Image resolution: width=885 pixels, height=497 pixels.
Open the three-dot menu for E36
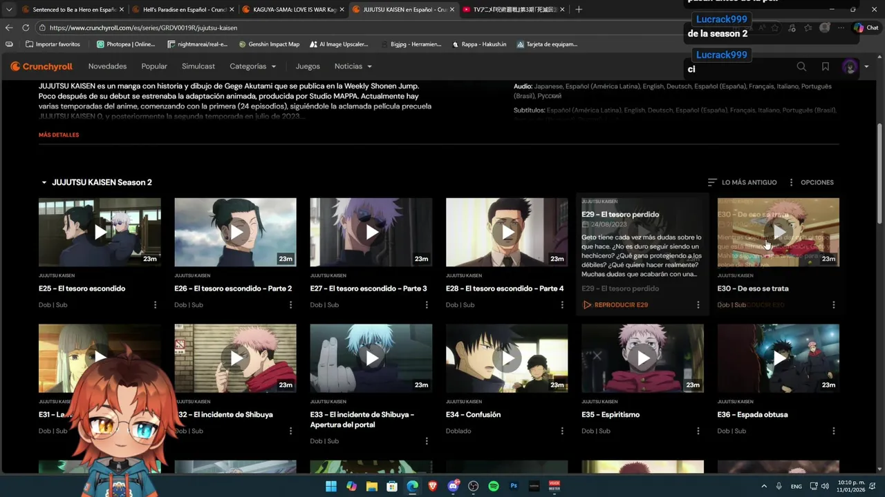click(x=833, y=431)
